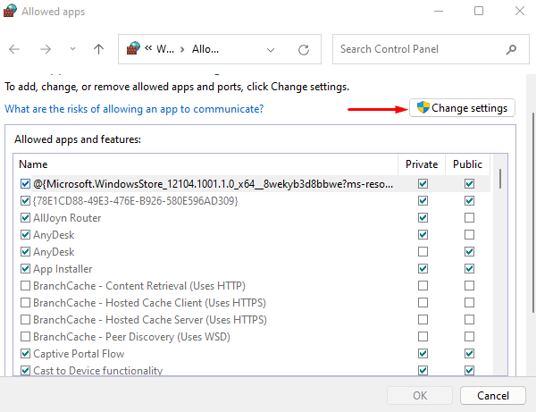This screenshot has height=412, width=536.
Task: Enable Private for BranchCache Hosted Cache Client
Action: 423,303
